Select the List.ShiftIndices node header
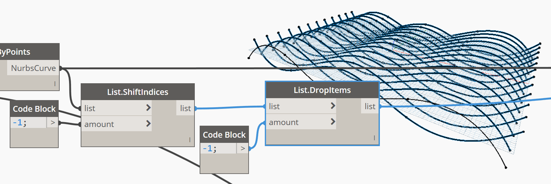 (138, 92)
